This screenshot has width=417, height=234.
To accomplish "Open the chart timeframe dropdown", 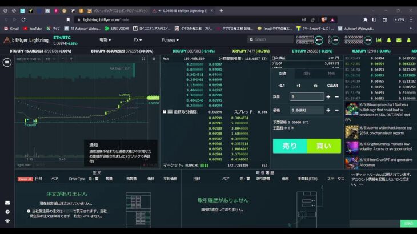I will [50, 59].
